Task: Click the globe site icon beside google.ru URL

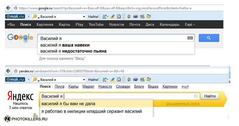Action: coord(16,8)
